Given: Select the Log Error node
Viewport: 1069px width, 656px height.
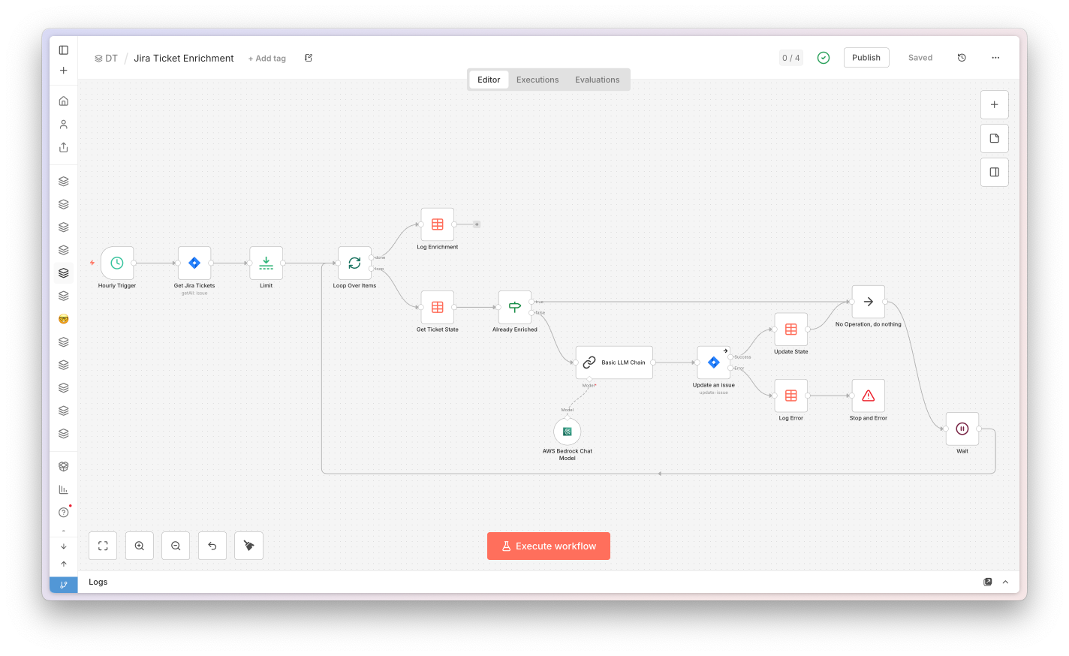Looking at the screenshot, I should coord(791,396).
